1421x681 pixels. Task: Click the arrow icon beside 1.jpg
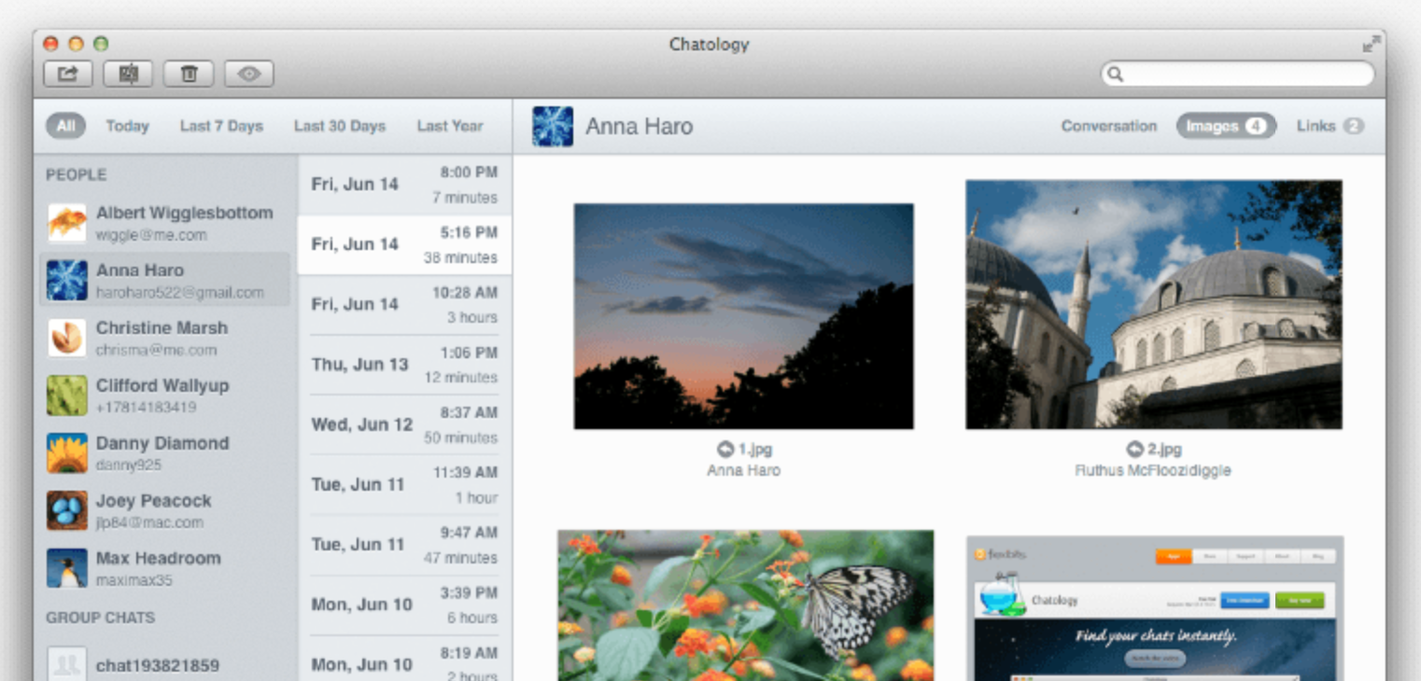point(725,450)
